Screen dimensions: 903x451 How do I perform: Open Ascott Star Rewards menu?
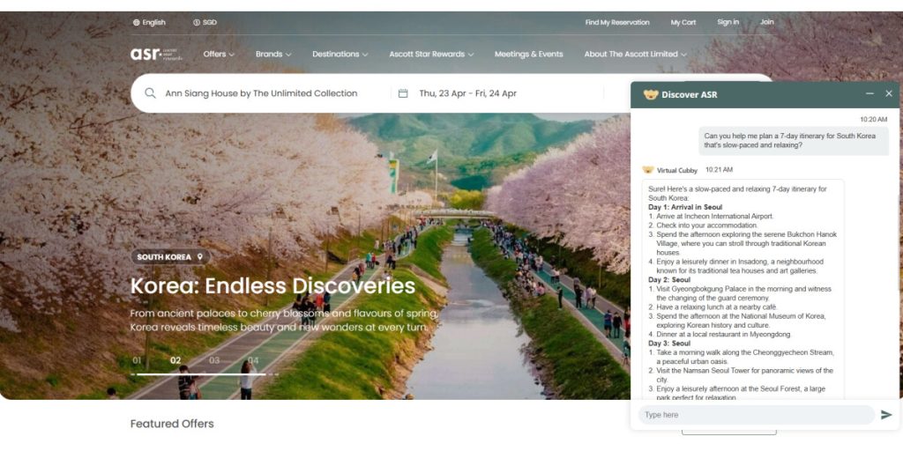coord(431,55)
